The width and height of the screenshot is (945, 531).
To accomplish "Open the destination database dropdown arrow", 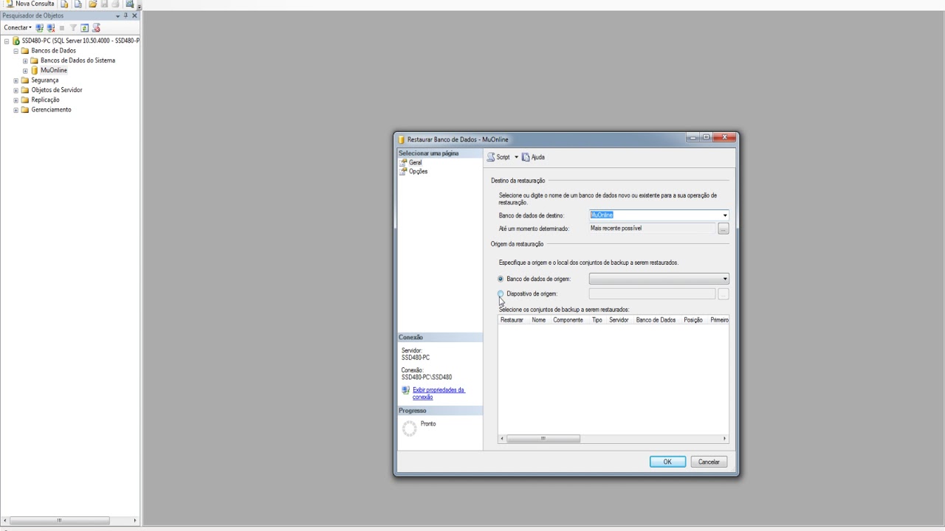I will [x=725, y=215].
